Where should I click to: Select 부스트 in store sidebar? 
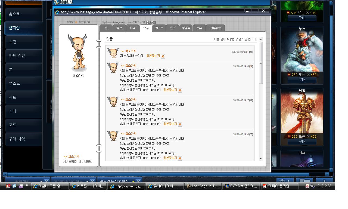pyautogui.click(x=24, y=84)
